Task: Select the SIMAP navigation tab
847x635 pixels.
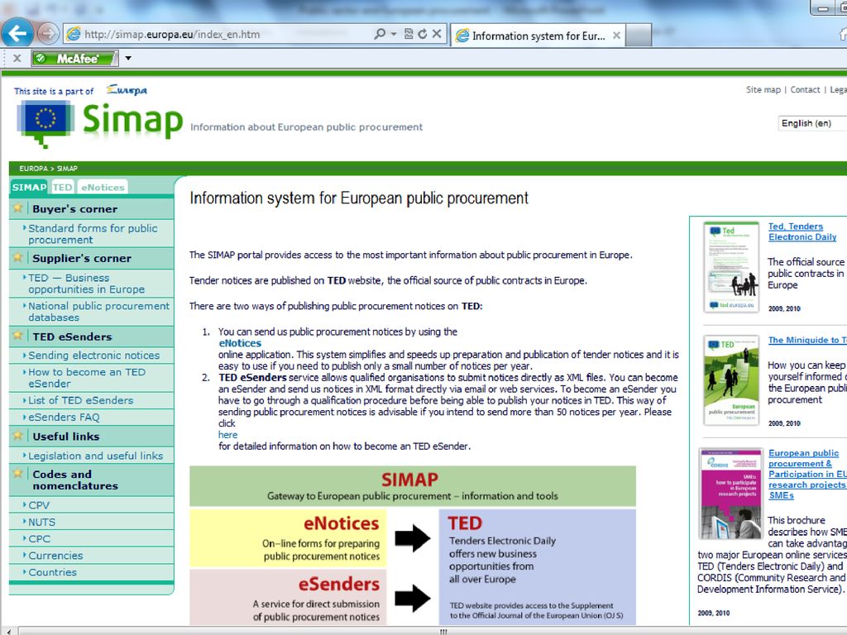Action: pos(29,187)
